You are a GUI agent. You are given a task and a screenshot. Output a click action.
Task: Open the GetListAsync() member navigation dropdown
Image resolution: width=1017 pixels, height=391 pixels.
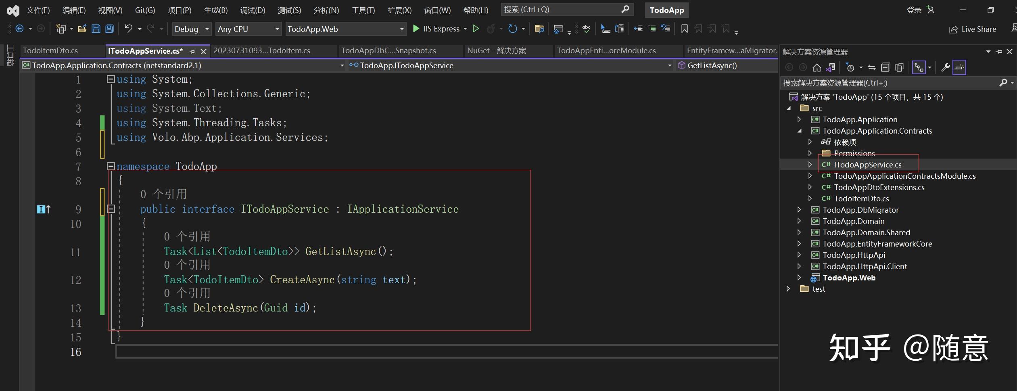pos(727,65)
